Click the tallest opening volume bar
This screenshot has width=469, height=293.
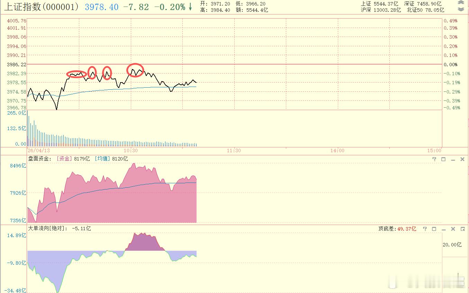pos(28,128)
